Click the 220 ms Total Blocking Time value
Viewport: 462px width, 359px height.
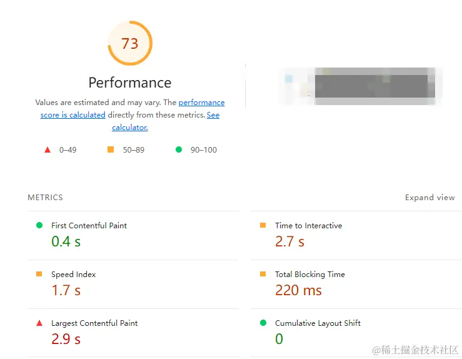[298, 290]
